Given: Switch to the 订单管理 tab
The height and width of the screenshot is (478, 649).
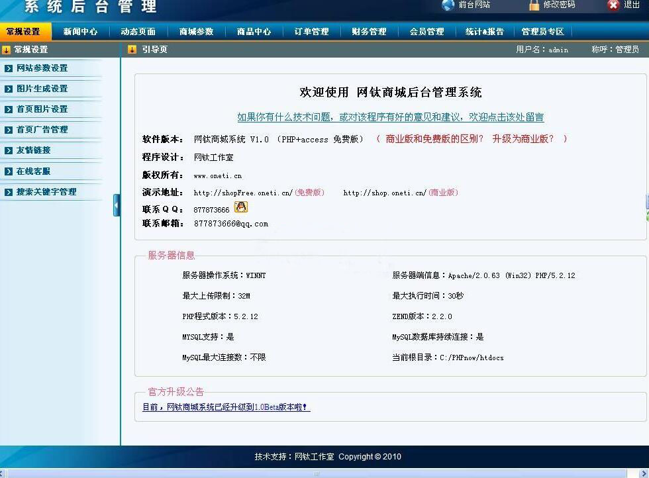Looking at the screenshot, I should [x=311, y=32].
